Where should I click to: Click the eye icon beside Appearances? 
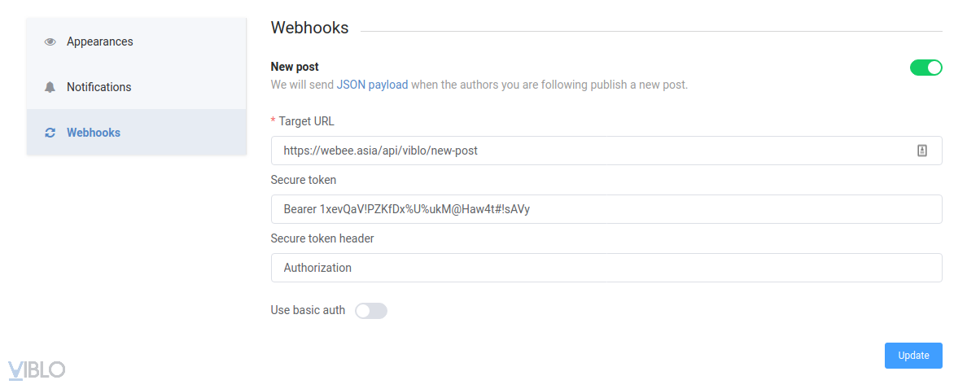pos(50,42)
